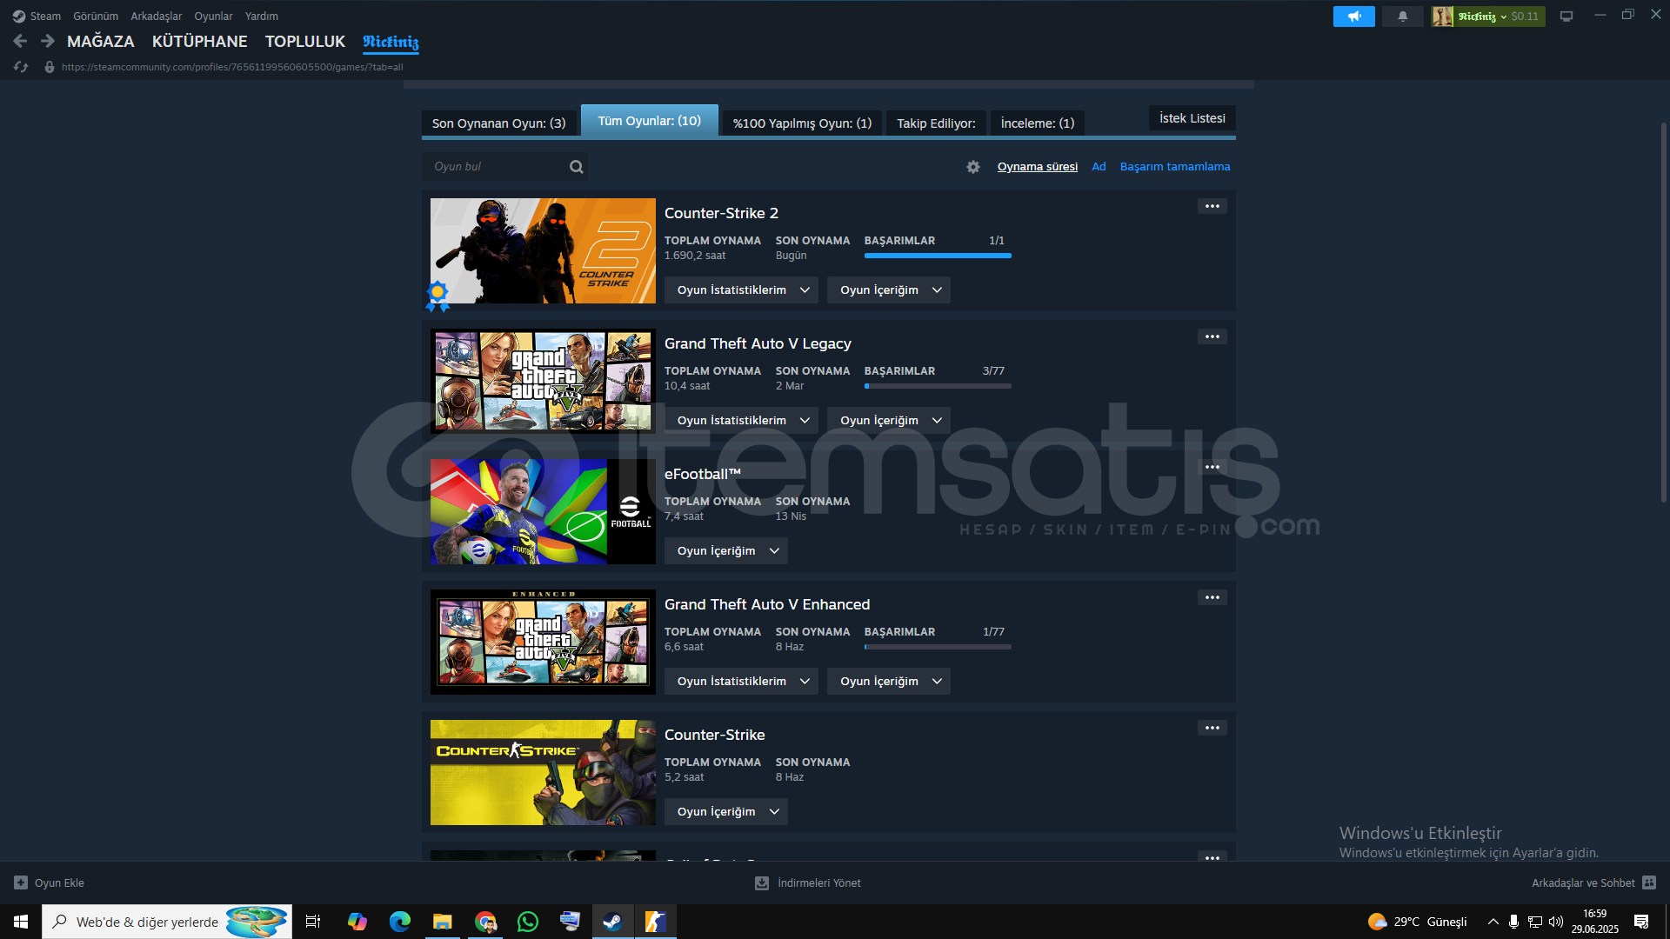Open the İstek Listesi button

[1192, 118]
